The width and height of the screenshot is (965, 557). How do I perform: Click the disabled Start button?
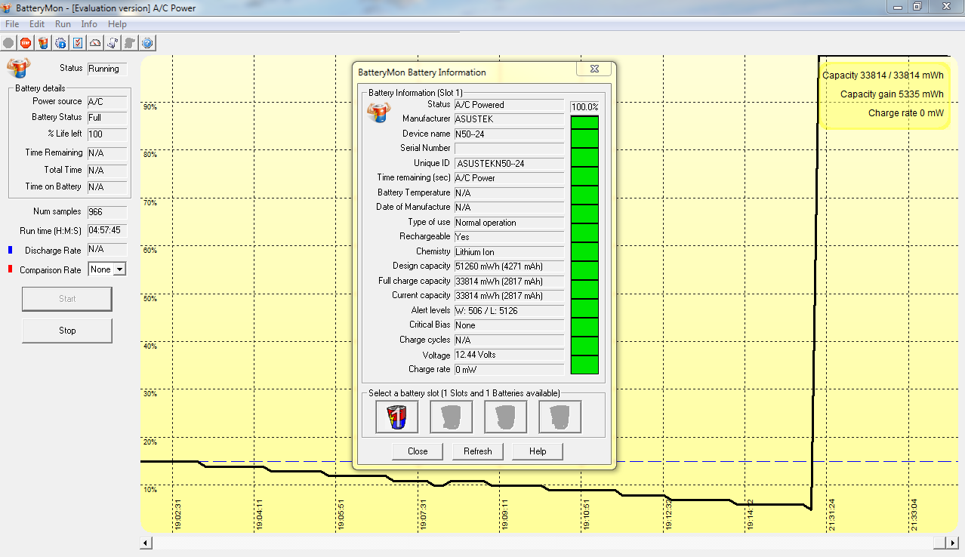pyautogui.click(x=67, y=299)
